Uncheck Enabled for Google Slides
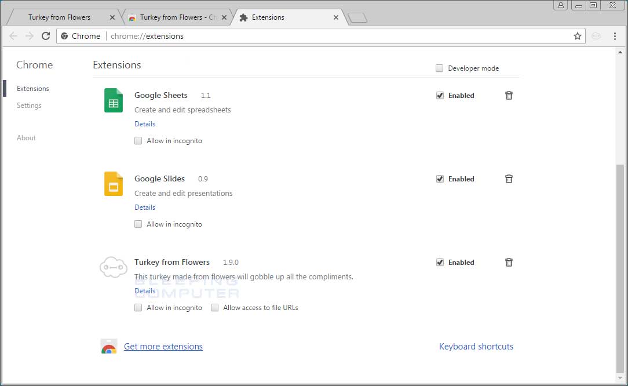Image resolution: width=628 pixels, height=386 pixels. [440, 179]
